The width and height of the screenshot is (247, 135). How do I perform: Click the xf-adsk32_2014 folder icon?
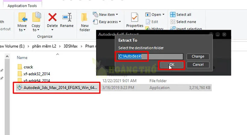[20, 73]
